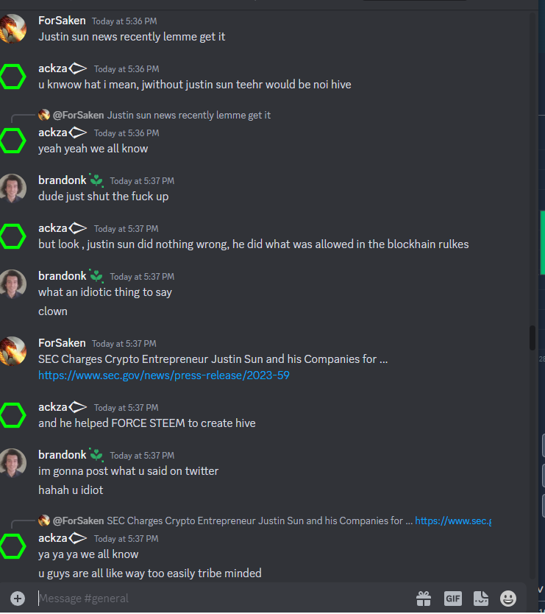Viewport: 545px width, 614px height.
Task: Open the GIF picker
Action: (x=452, y=599)
